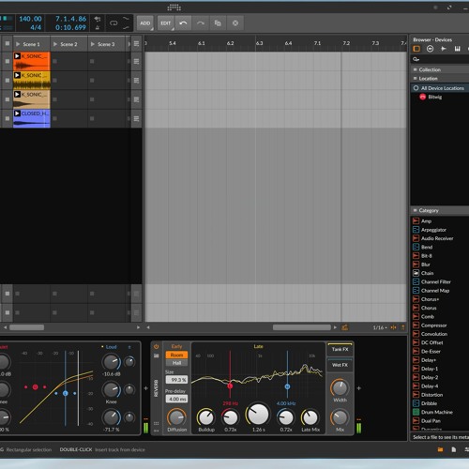Viewport: 469px width, 469px height.
Task: Launch Scene 2
Action: 55,44
